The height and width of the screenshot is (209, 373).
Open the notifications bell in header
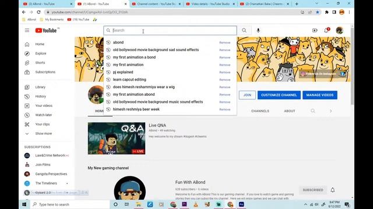coord(326,30)
